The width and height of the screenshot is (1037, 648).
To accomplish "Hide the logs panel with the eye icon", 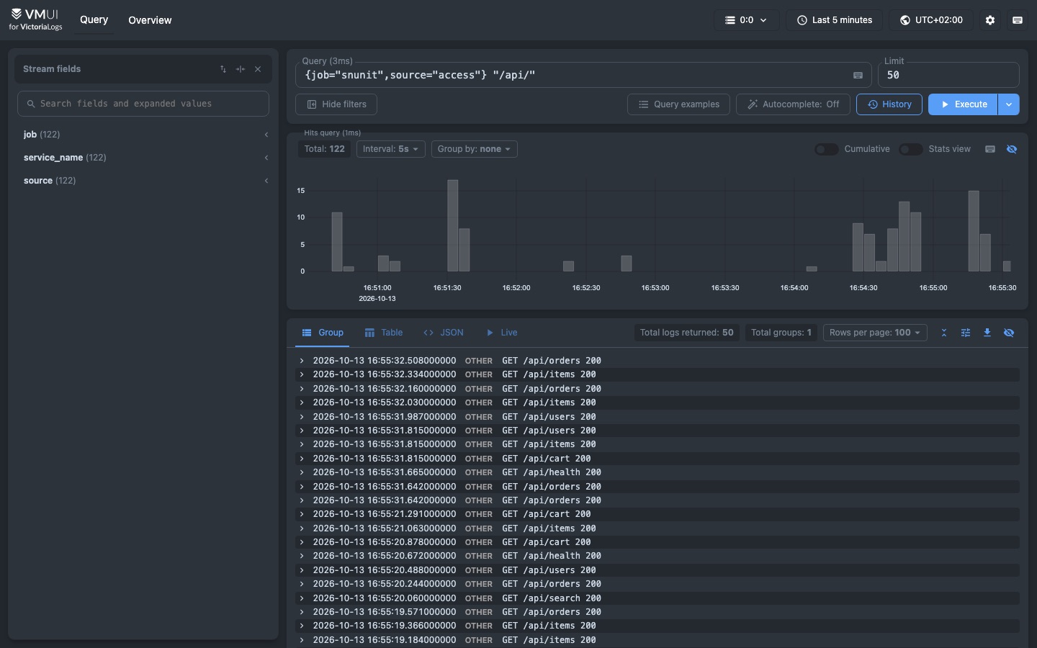I will coord(1009,333).
